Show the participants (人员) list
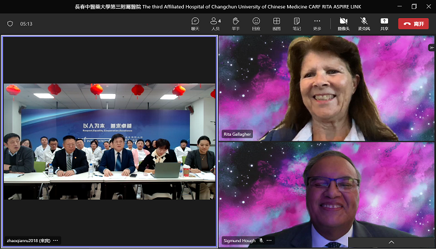Viewport: 436px width, 249px height. pos(216,24)
